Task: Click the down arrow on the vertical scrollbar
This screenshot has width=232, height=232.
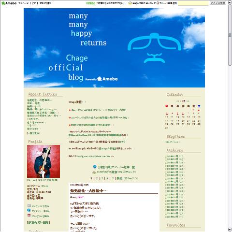Action: [230, 230]
